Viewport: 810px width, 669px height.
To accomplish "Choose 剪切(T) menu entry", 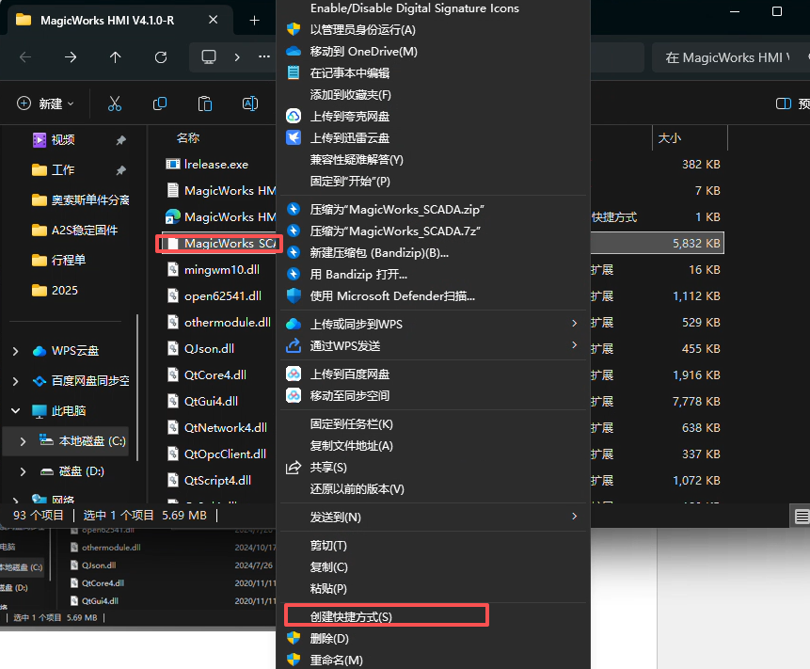I will pos(433,546).
